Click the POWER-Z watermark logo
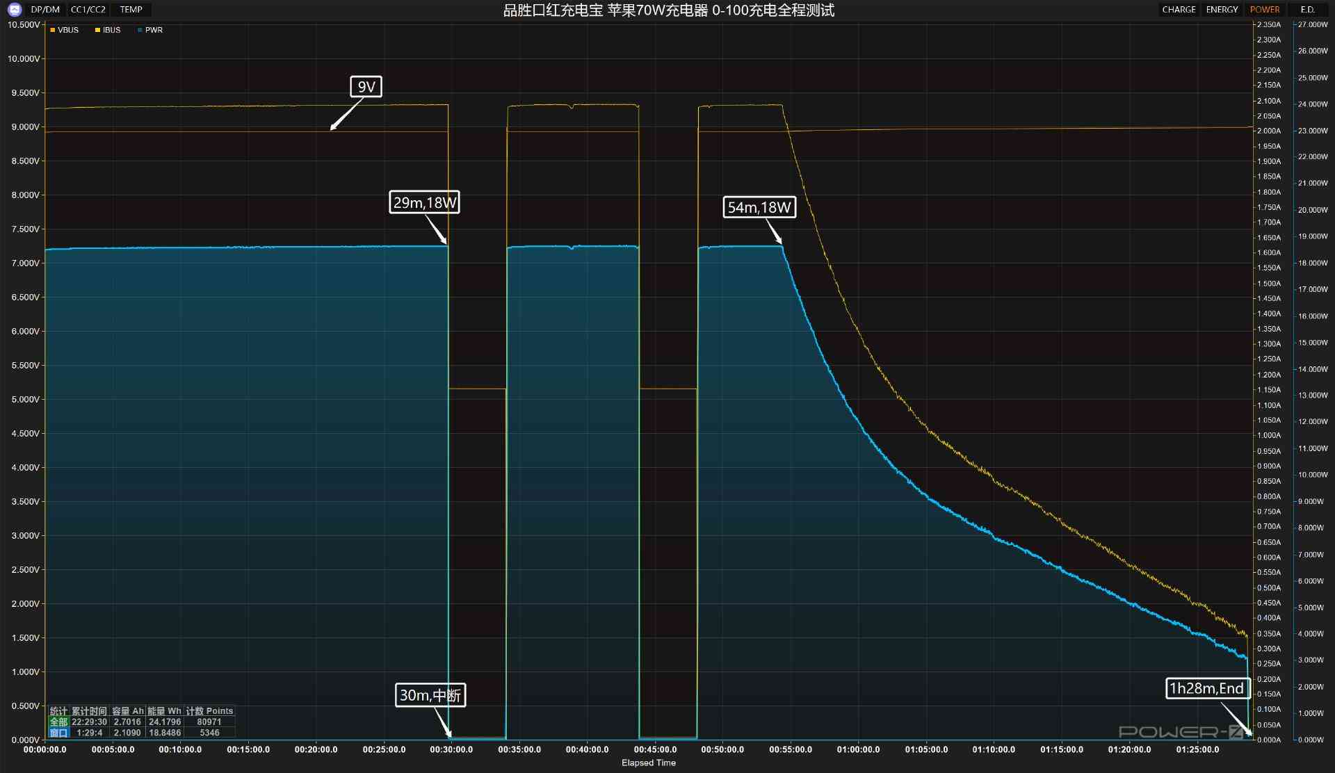Screen dimensions: 1335x773 tap(1180, 732)
